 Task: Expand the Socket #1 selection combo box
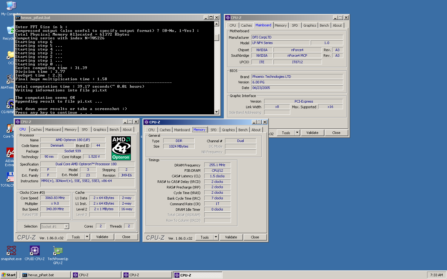click(x=66, y=227)
